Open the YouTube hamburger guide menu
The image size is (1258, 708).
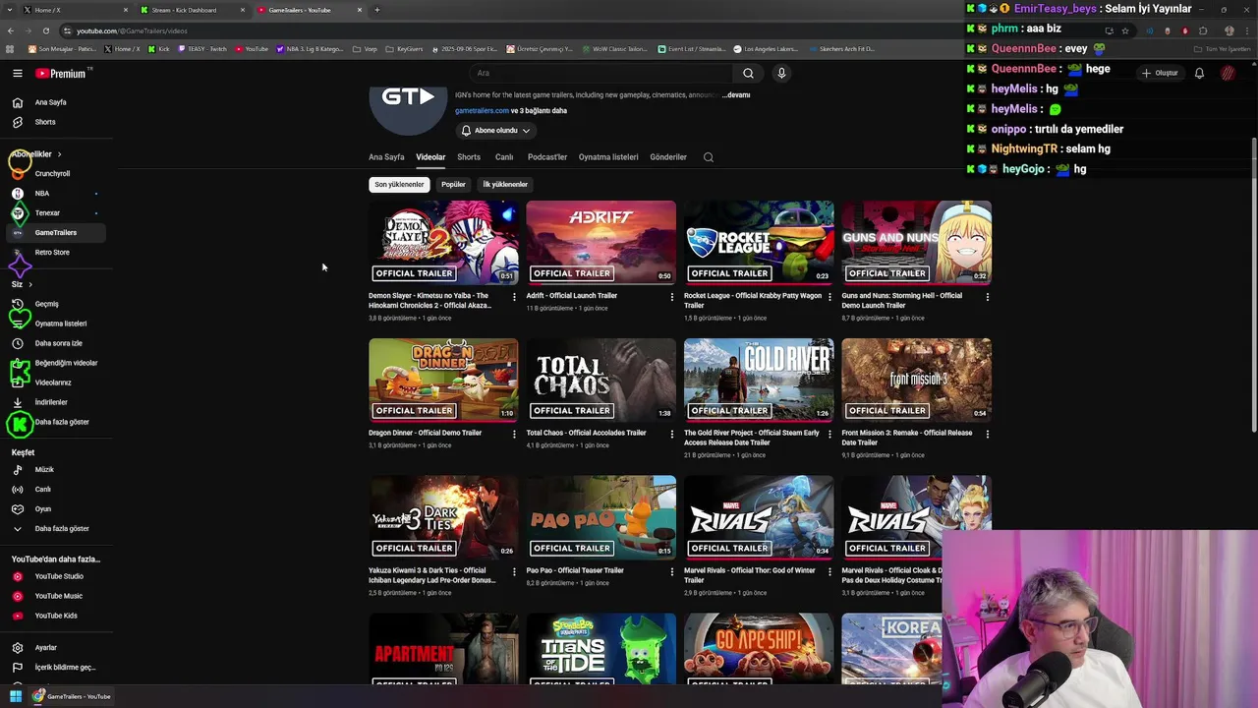[x=18, y=73]
